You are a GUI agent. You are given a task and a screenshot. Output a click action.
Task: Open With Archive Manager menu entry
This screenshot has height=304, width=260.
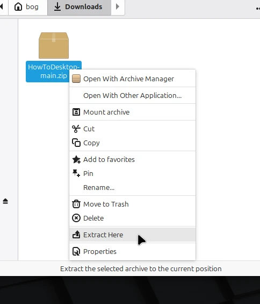[x=133, y=79]
